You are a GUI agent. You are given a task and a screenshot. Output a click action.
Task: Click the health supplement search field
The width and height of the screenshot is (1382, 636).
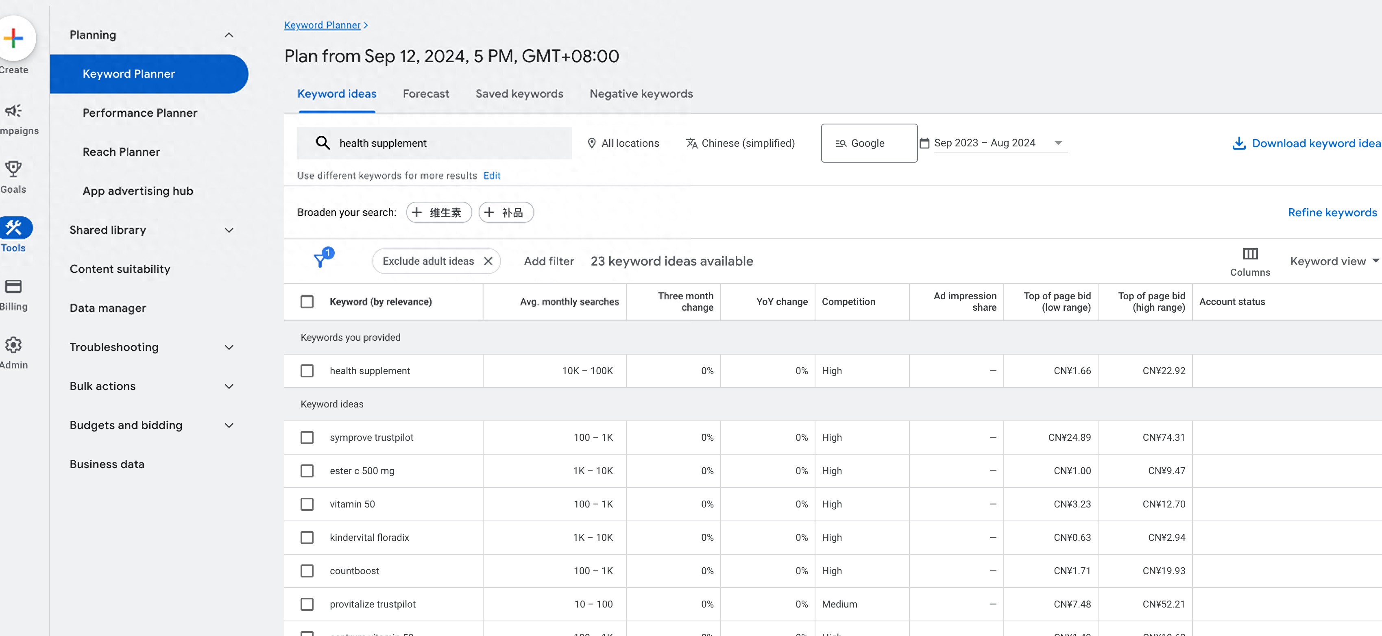(434, 143)
